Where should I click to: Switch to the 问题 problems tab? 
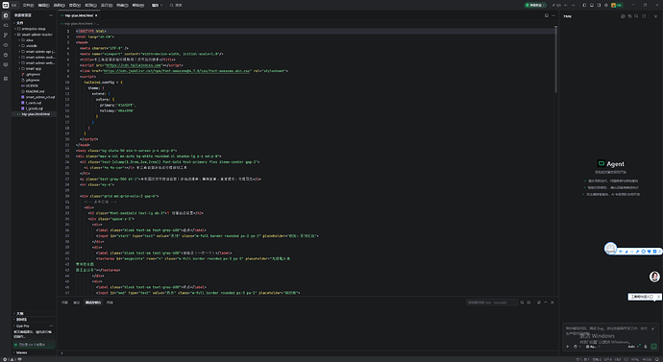click(64, 302)
